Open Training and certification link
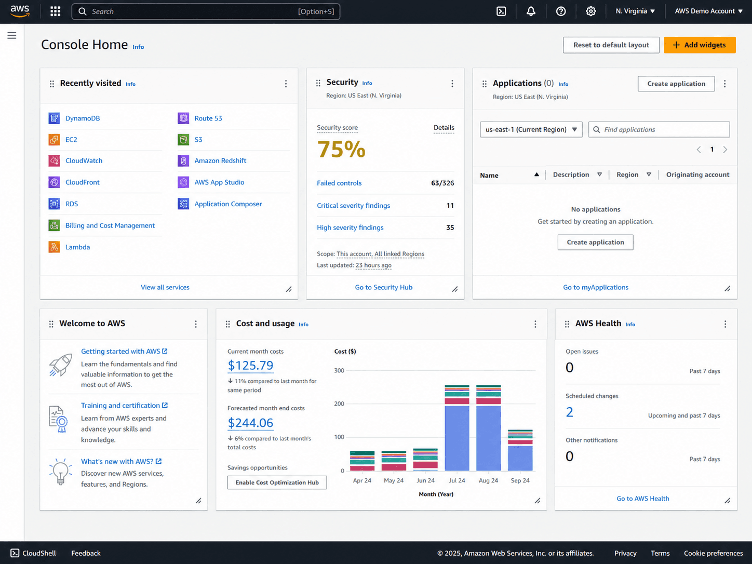 pyautogui.click(x=124, y=406)
